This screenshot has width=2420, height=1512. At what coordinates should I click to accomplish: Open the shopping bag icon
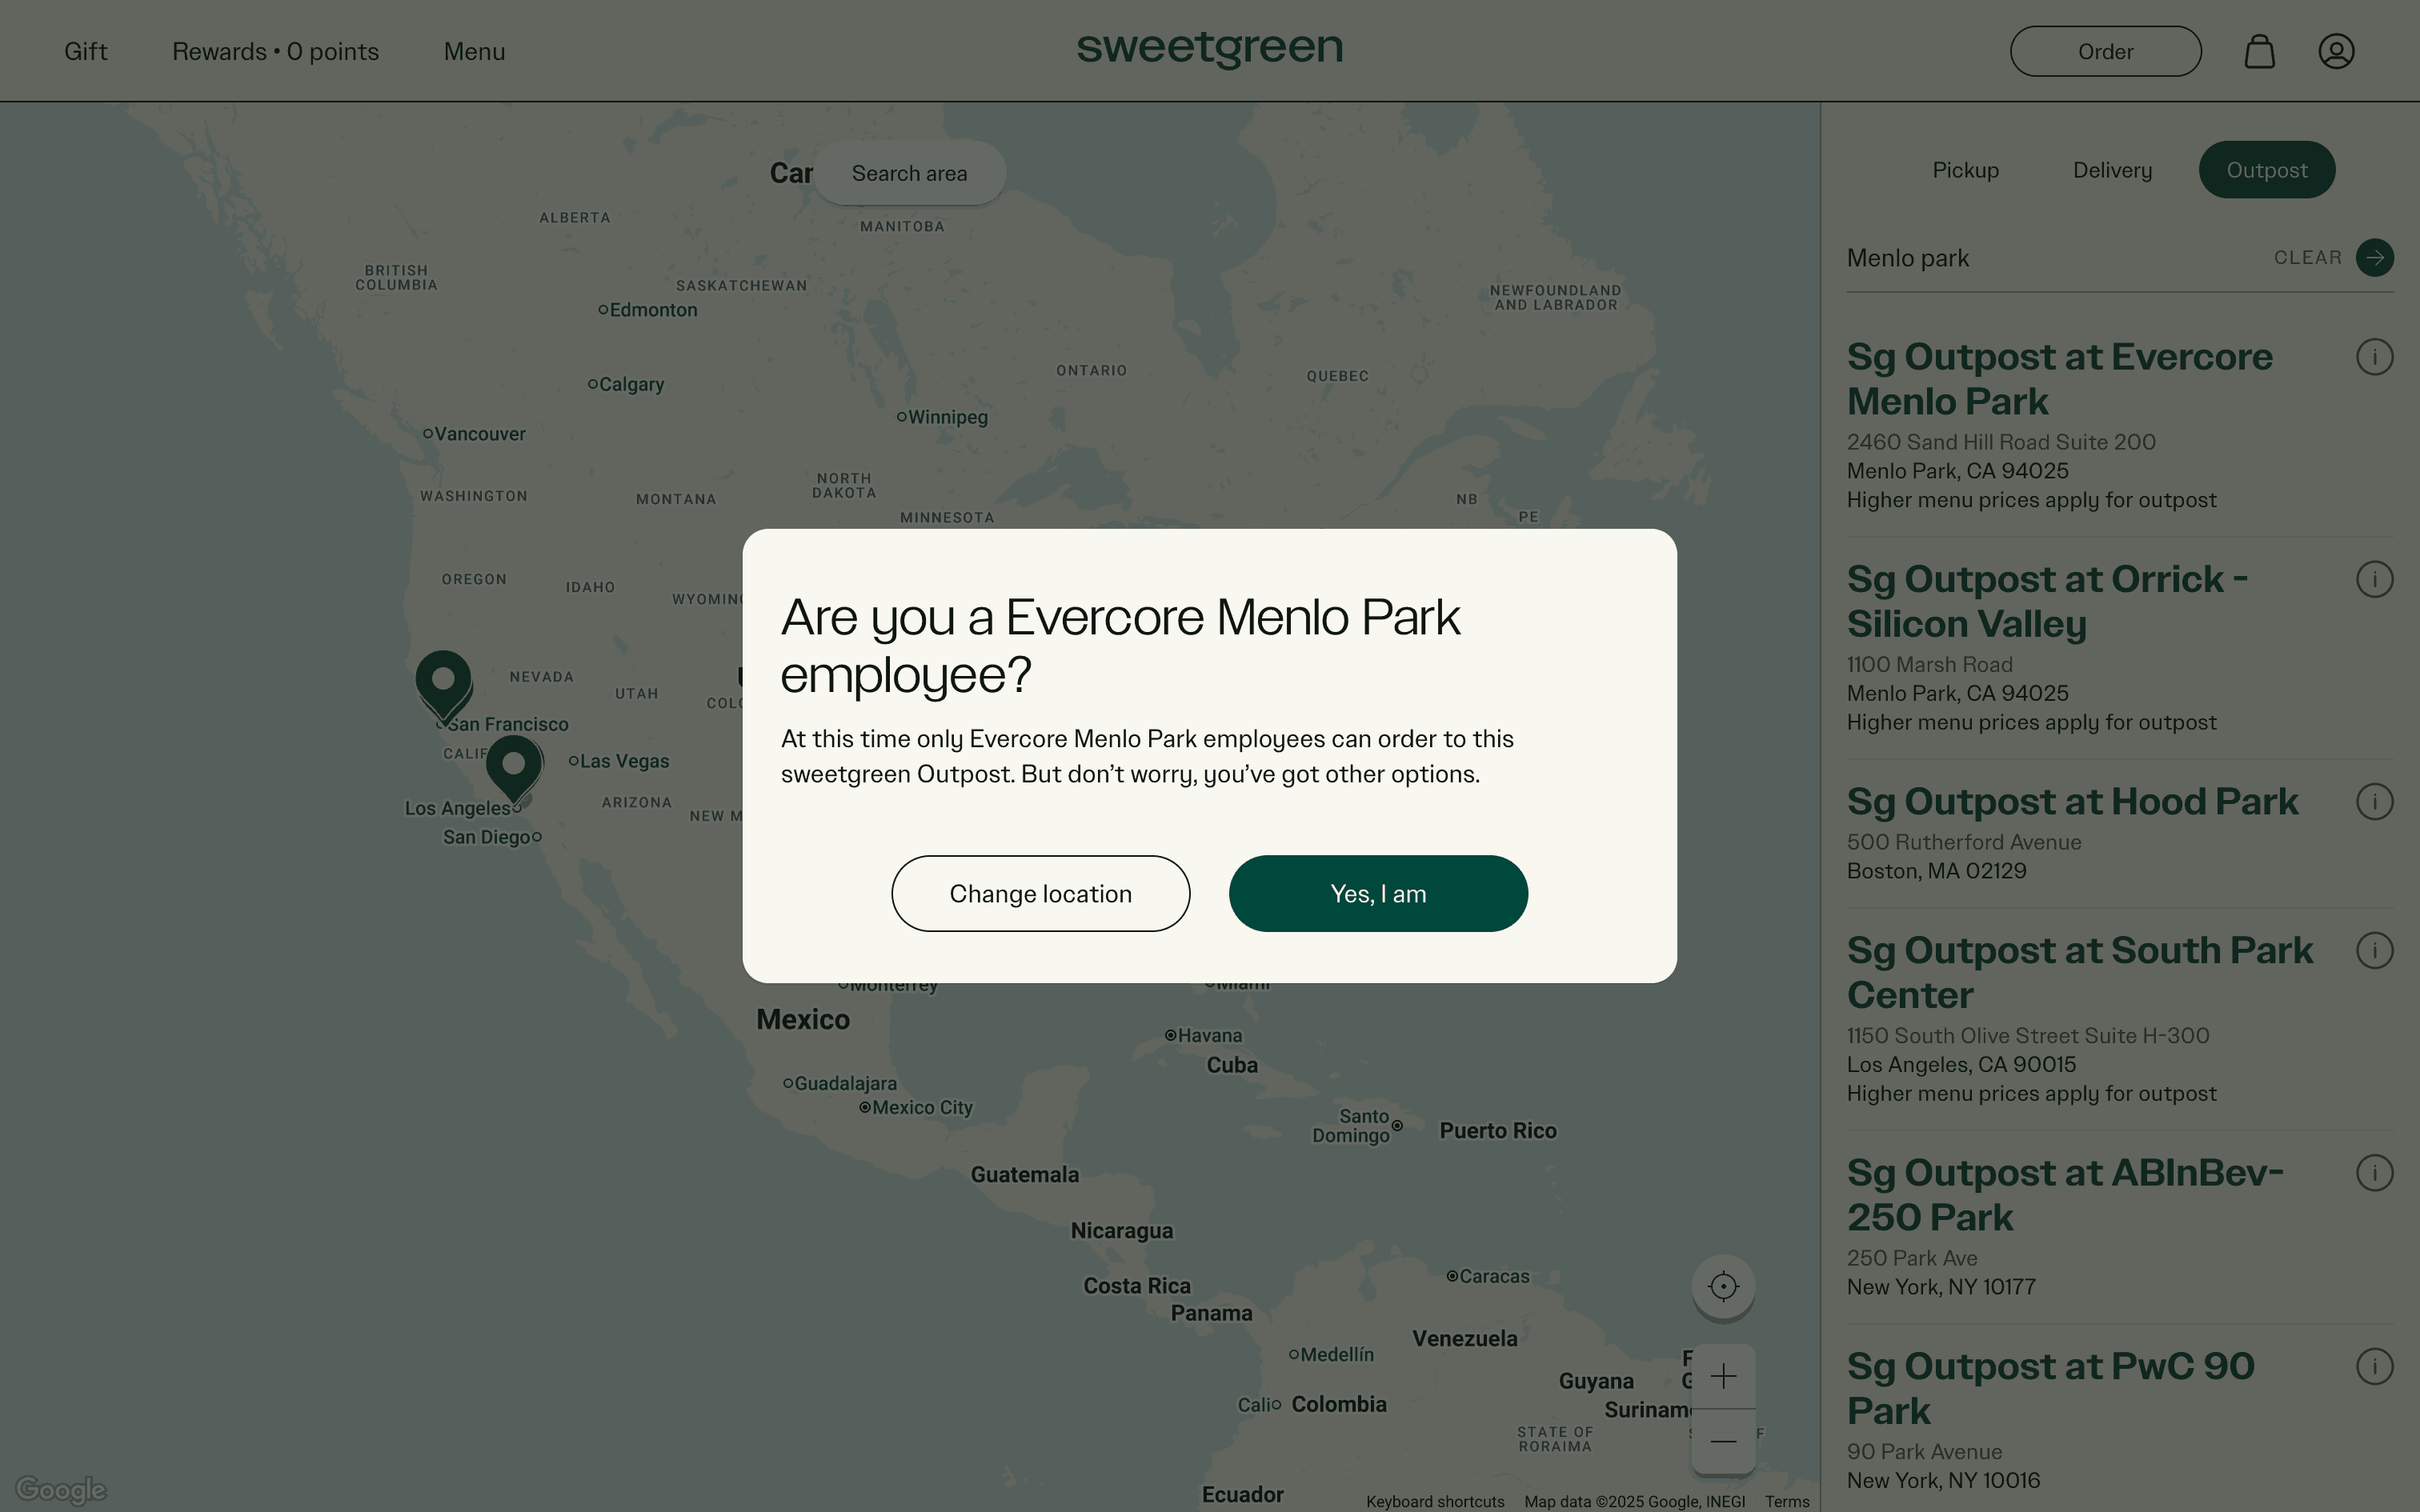(x=2260, y=50)
